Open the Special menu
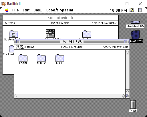 [67, 10]
